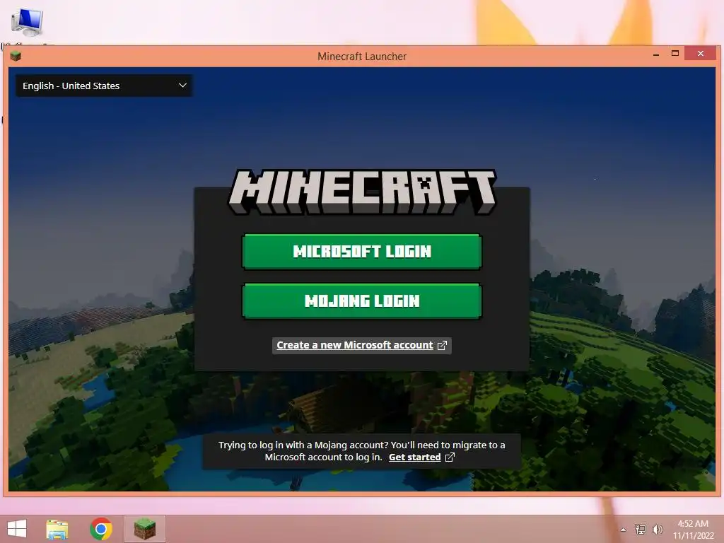The height and width of the screenshot is (543, 724).
Task: Click the Minecraft logo banner
Action: 363,192
